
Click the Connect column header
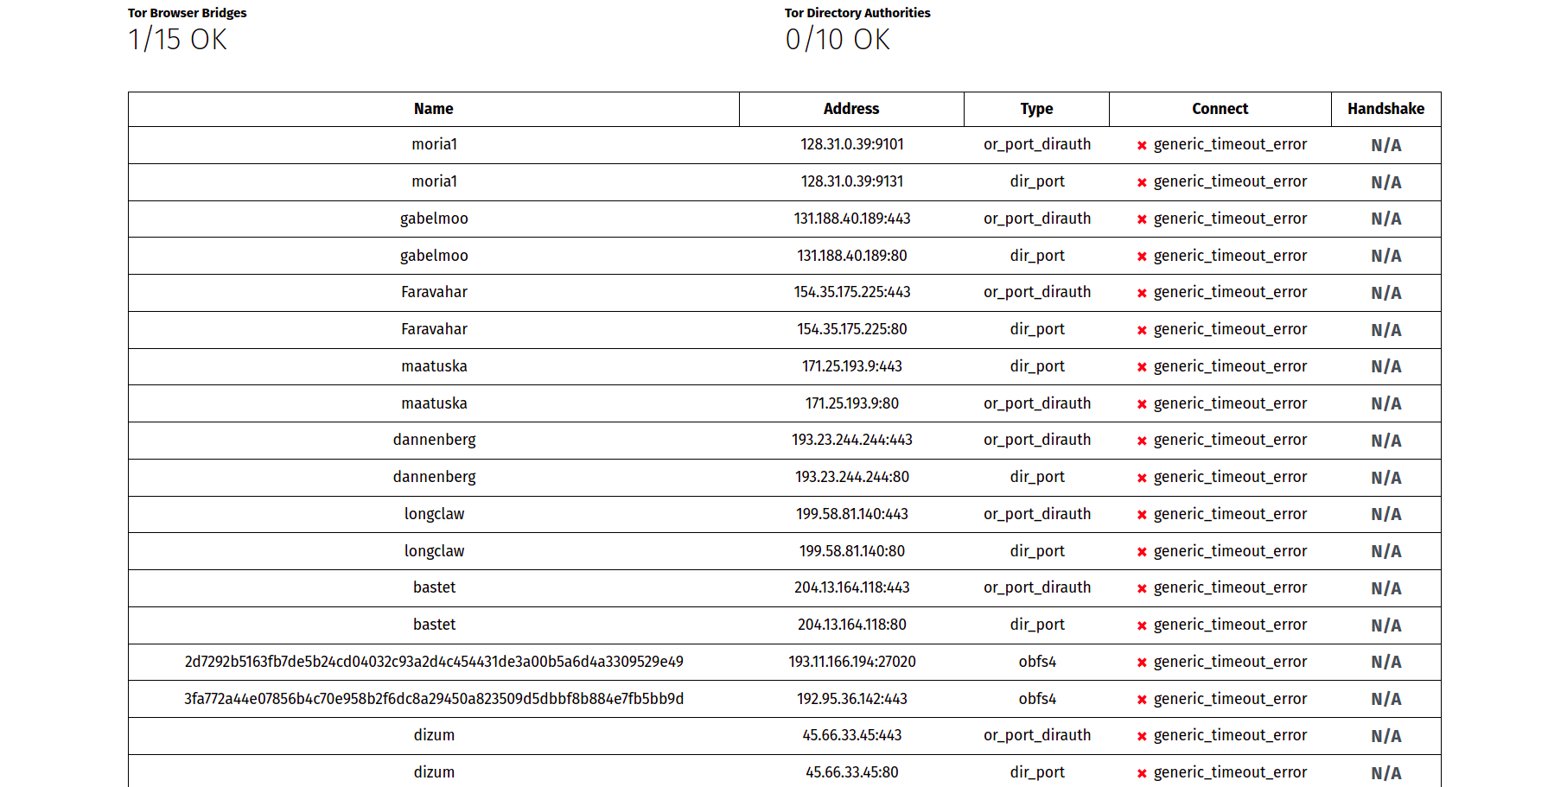[1220, 109]
